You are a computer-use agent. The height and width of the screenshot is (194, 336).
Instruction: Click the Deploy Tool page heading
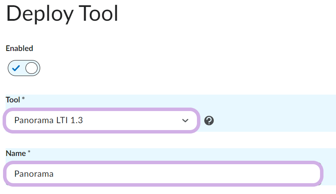click(x=62, y=14)
